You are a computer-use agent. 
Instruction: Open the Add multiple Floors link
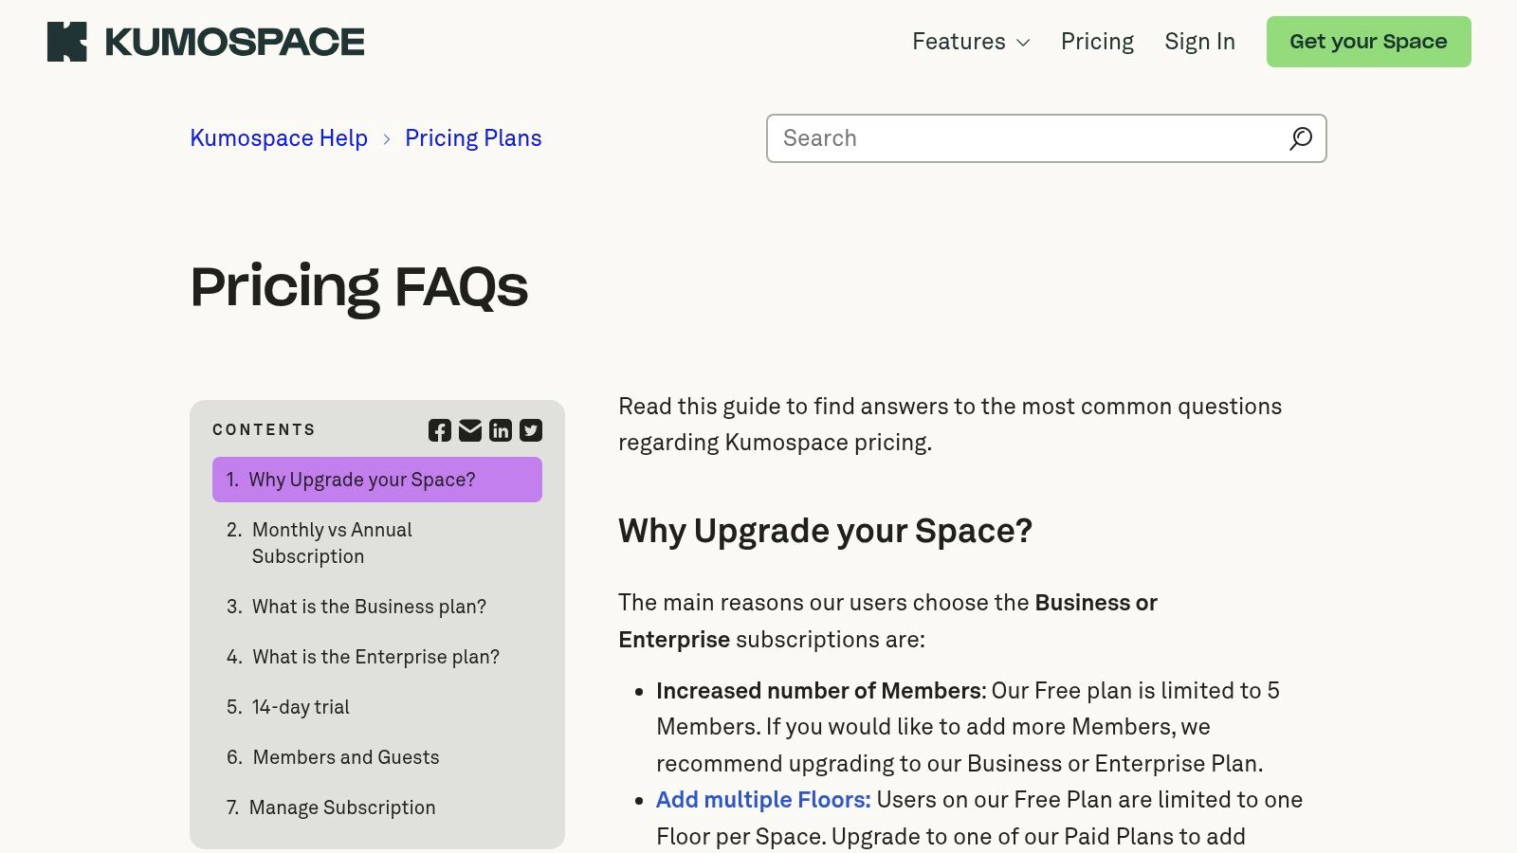point(762,799)
